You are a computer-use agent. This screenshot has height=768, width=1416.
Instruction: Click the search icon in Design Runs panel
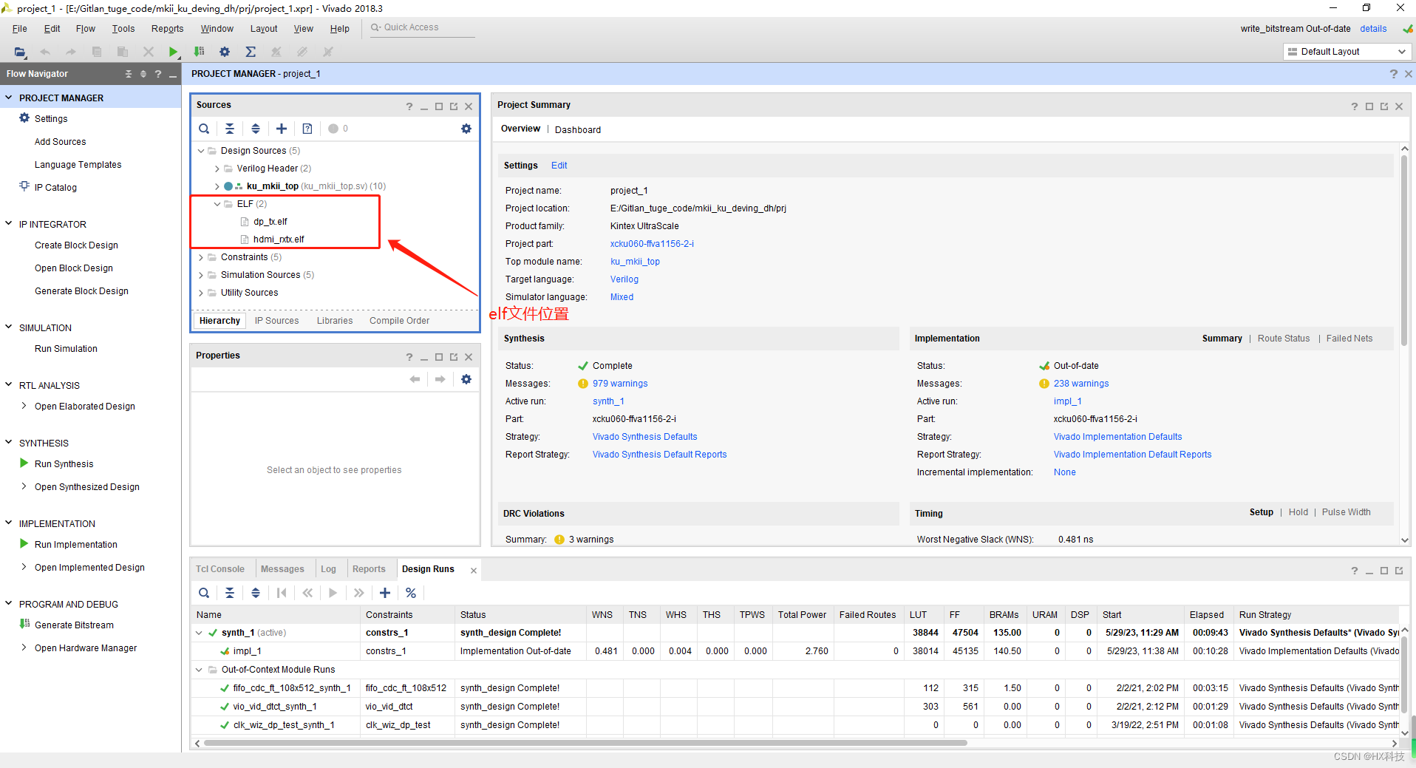tap(204, 593)
